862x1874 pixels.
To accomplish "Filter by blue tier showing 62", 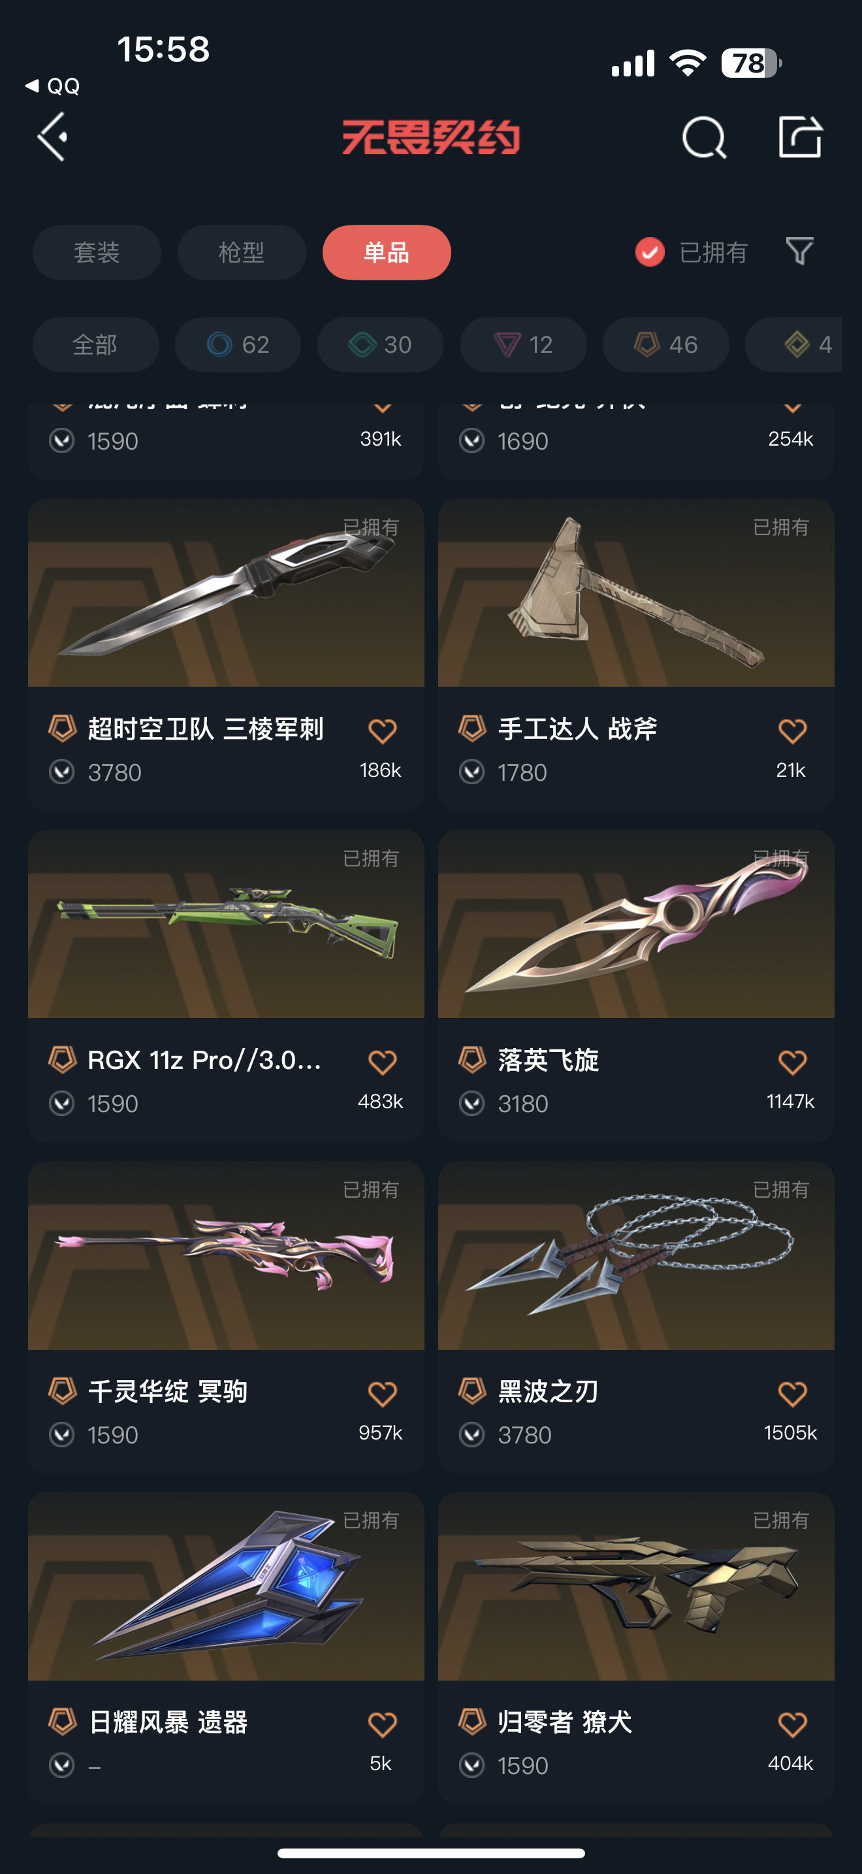I will pyautogui.click(x=238, y=344).
